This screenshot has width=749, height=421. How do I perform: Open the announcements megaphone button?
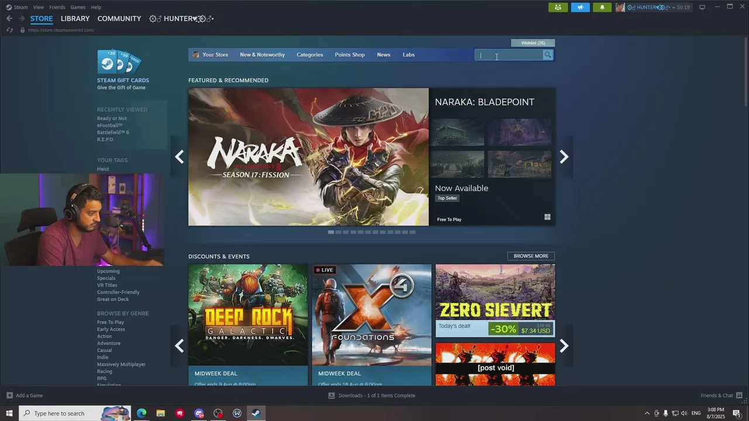point(580,7)
